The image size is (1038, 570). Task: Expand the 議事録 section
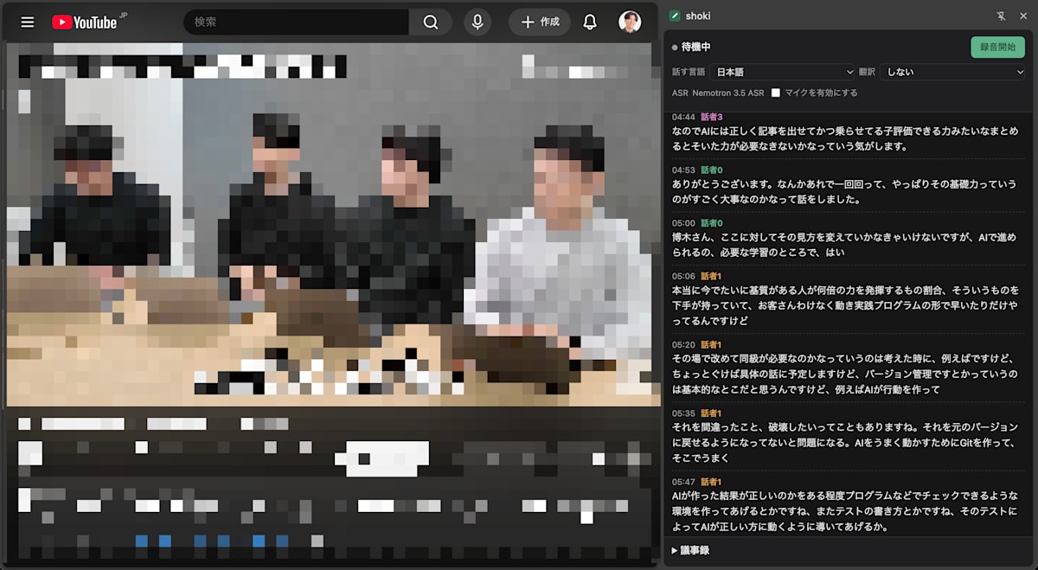point(691,550)
